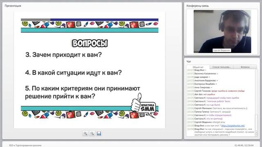The width and height of the screenshot is (262, 147).
Task: Click the chat scroll-down arrow
Action: 257,135
